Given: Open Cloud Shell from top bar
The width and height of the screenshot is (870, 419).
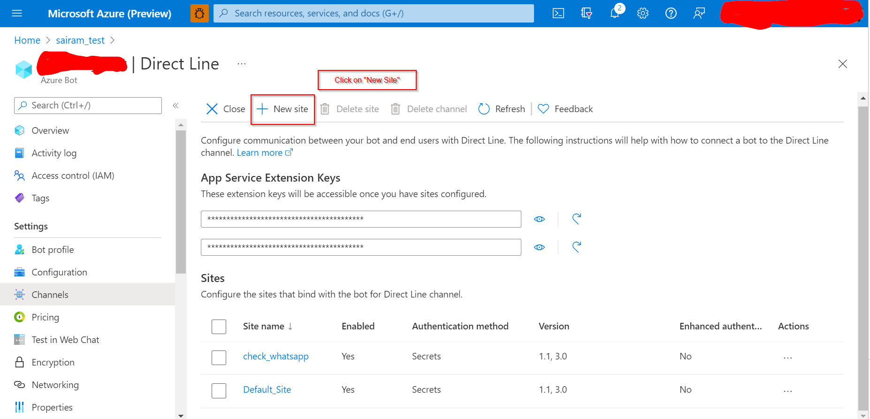Looking at the screenshot, I should click(x=558, y=13).
